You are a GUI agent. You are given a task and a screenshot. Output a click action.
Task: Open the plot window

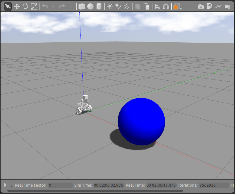coord(218,7)
